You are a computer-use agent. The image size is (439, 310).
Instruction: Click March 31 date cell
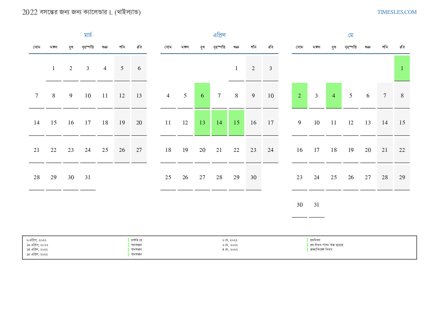pyautogui.click(x=87, y=177)
